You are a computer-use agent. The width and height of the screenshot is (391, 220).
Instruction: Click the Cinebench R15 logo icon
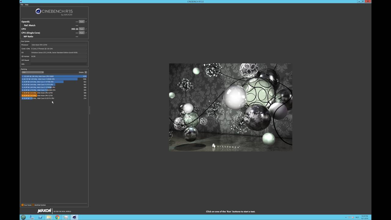[x=38, y=11]
